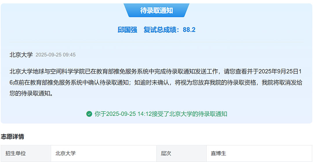
Task: Click the 88.2 score value
Action: (x=189, y=30)
